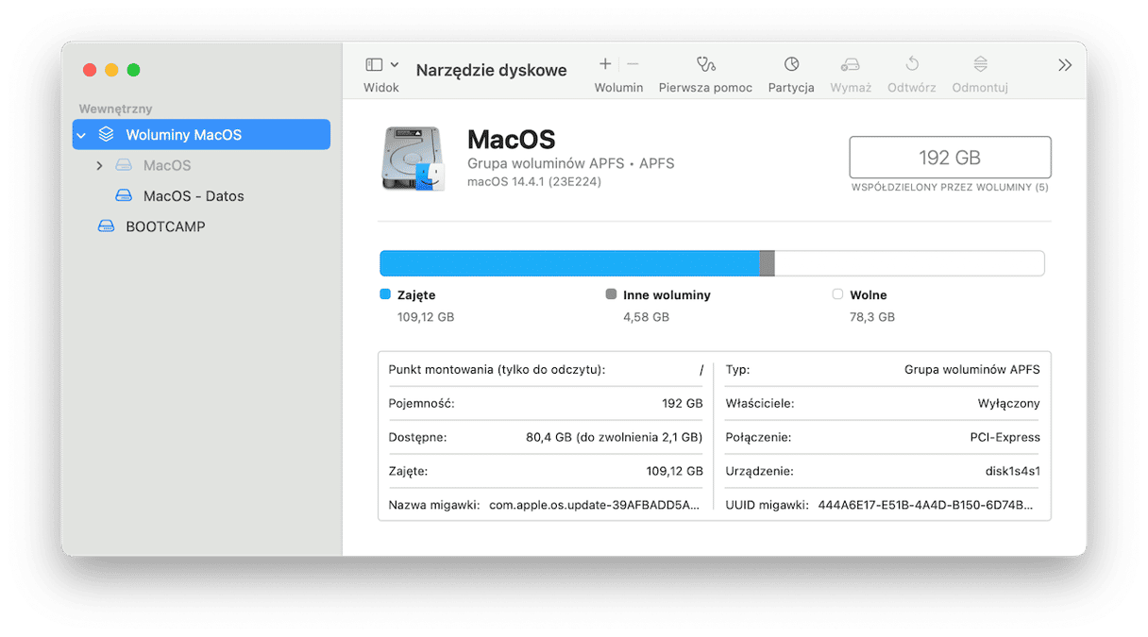Click the Wolumin toolbar label

tap(618, 88)
